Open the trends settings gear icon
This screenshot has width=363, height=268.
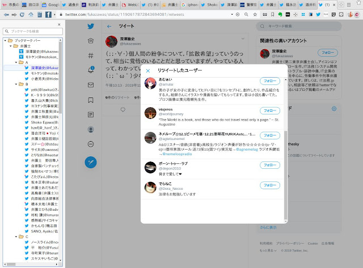[x=334, y=108]
